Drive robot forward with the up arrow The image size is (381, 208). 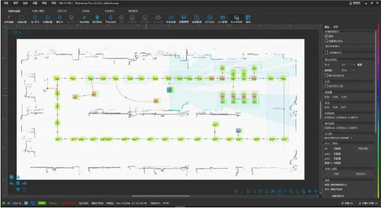click(18, 177)
